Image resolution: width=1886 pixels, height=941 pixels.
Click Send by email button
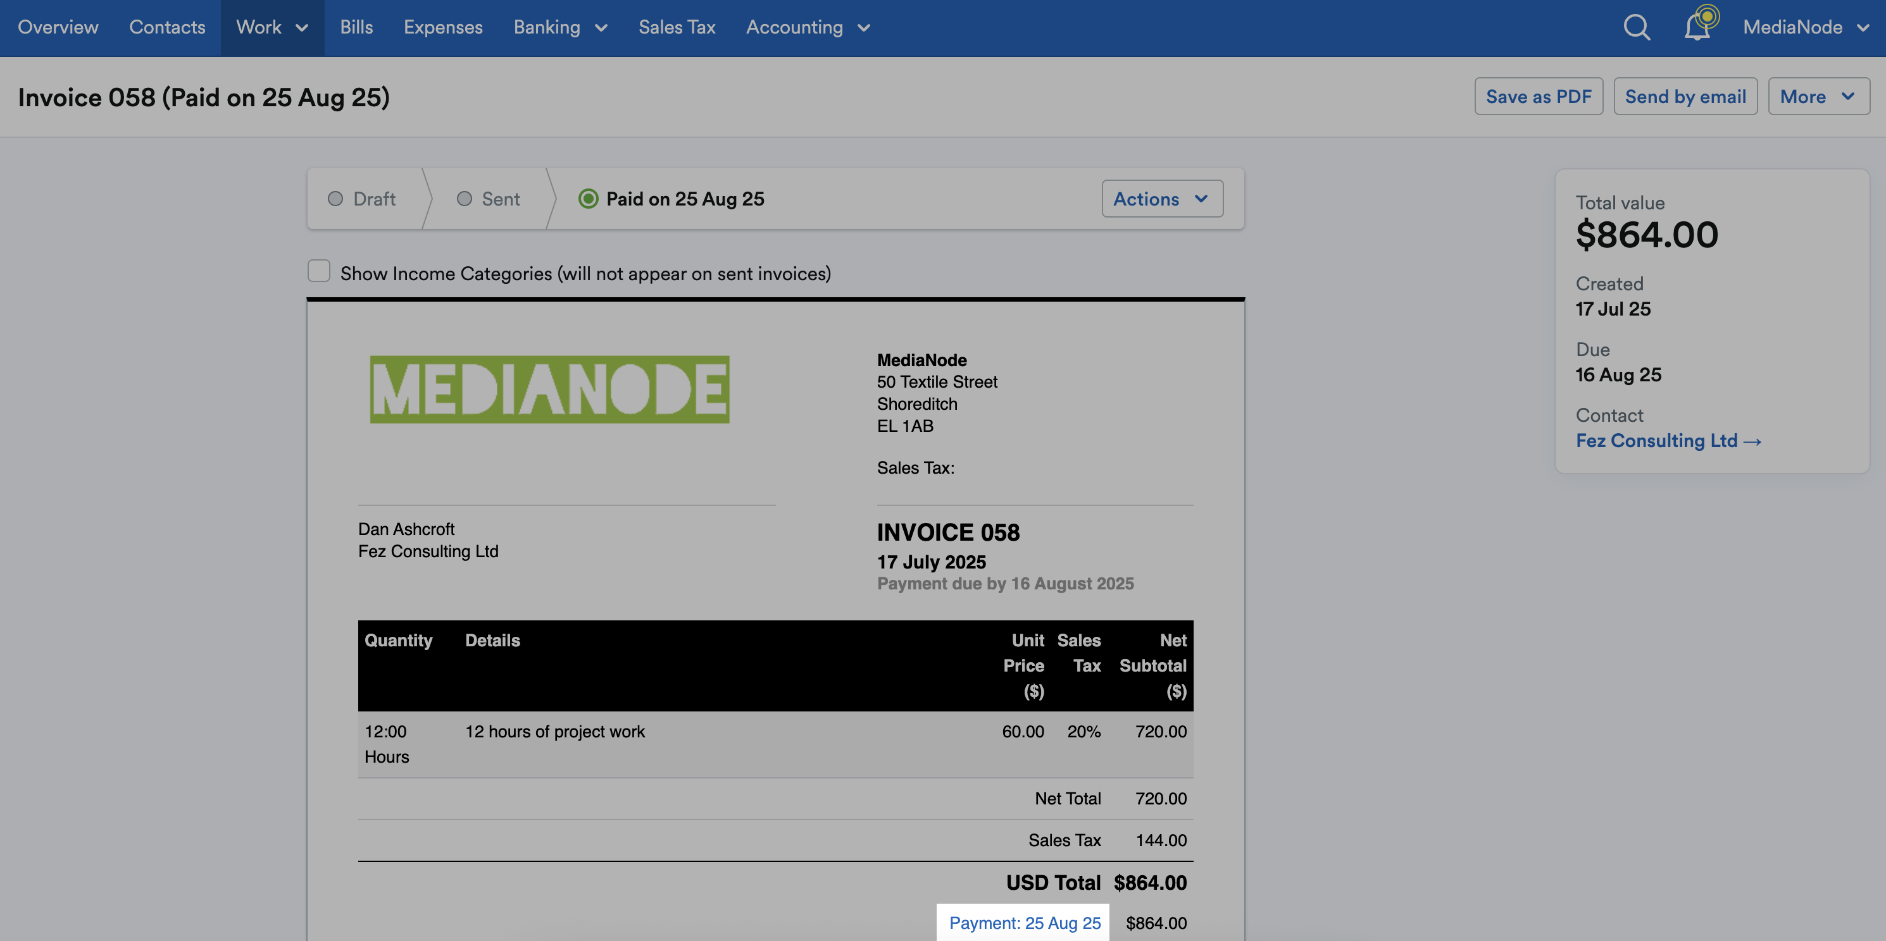point(1685,97)
